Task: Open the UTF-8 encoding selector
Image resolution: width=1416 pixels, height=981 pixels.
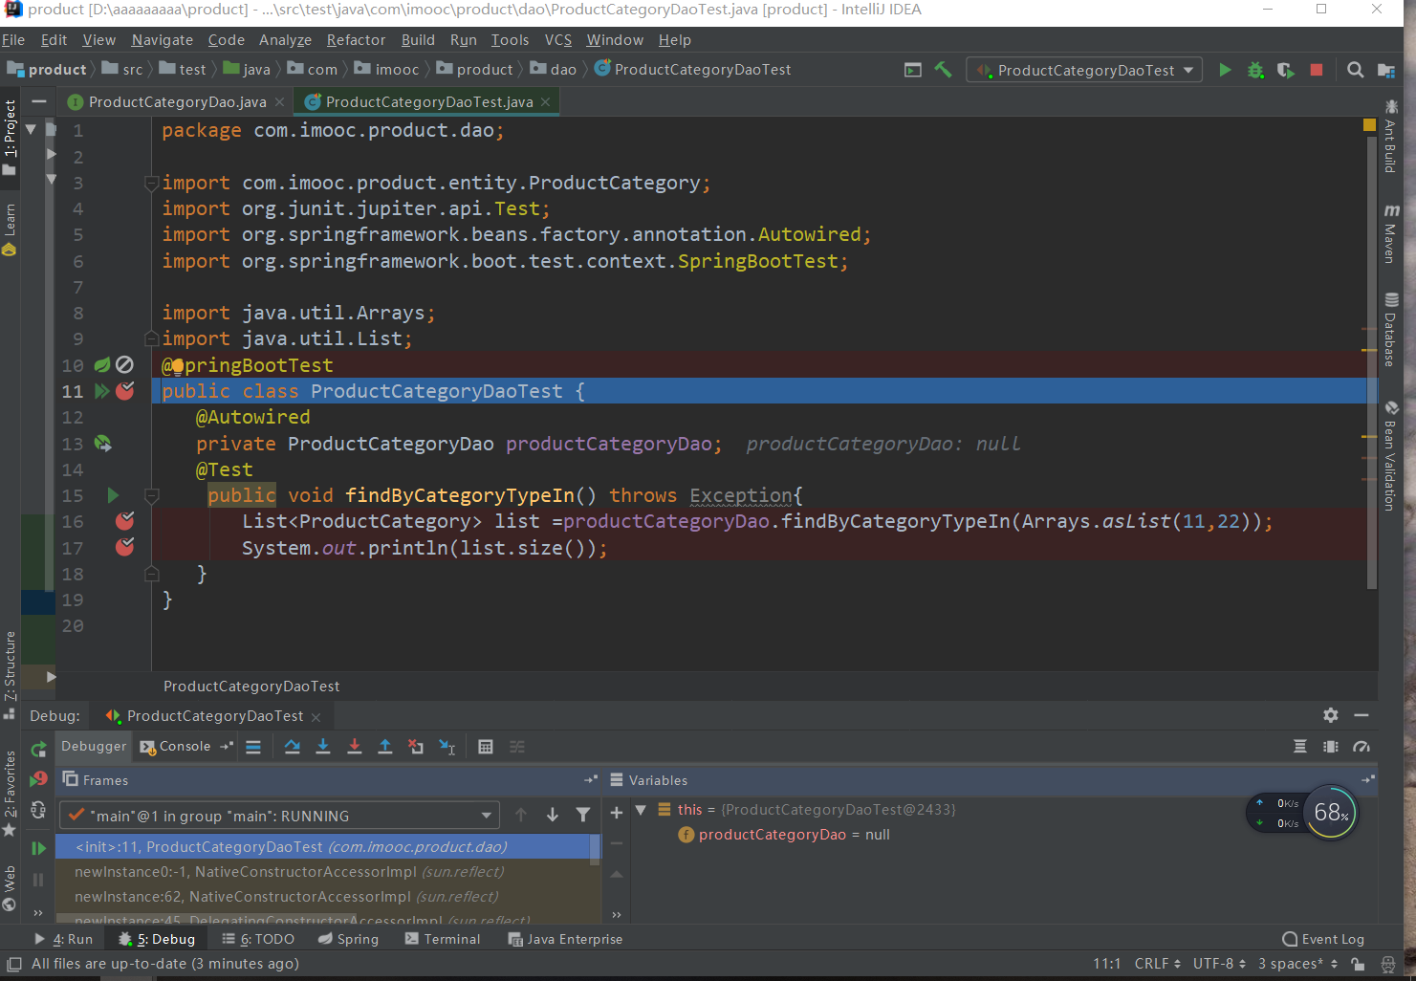Action: [1219, 964]
